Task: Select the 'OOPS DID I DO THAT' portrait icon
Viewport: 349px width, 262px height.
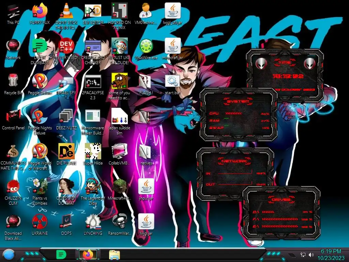Action: 66,186
